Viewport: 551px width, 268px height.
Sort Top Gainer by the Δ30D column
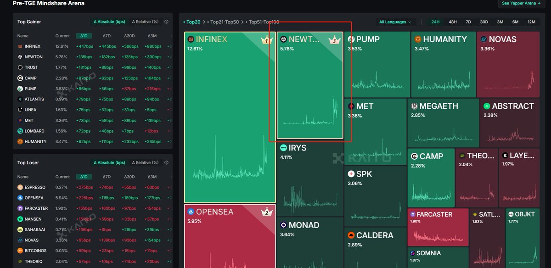tap(129, 36)
